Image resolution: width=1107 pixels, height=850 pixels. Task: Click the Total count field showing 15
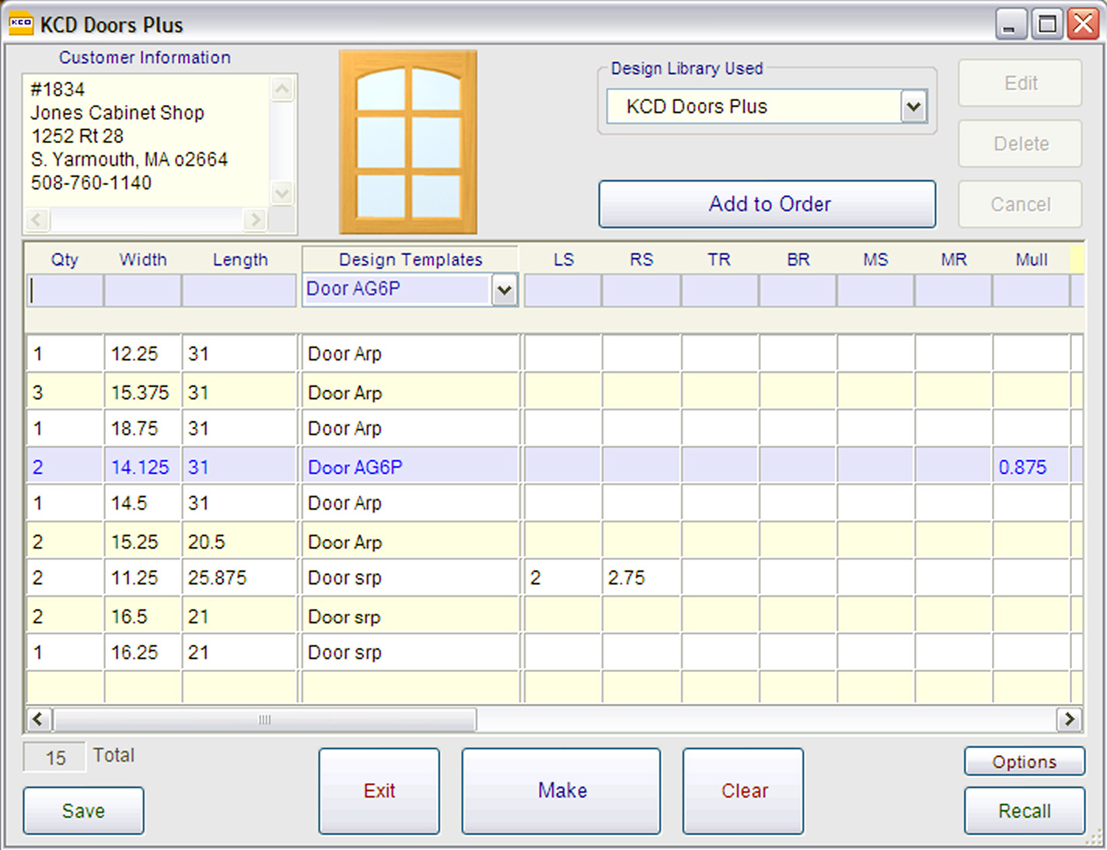[x=53, y=756]
